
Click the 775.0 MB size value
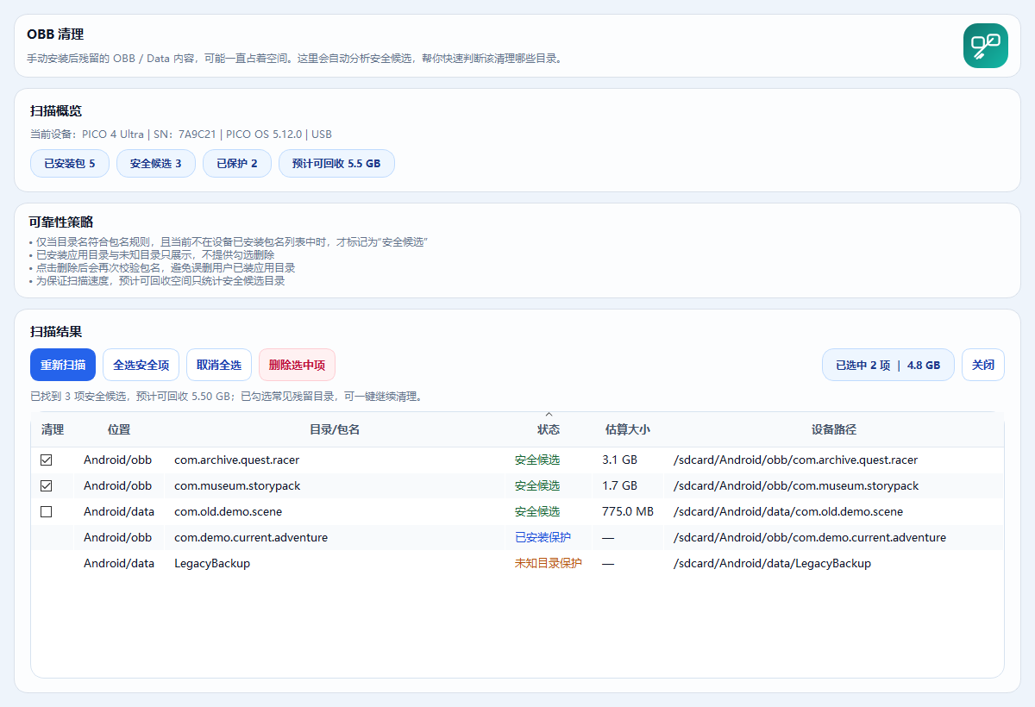pos(628,512)
